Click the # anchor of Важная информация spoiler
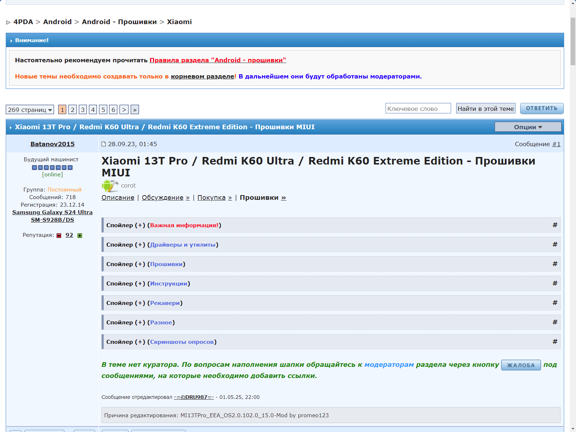The width and height of the screenshot is (576, 432). pos(555,225)
